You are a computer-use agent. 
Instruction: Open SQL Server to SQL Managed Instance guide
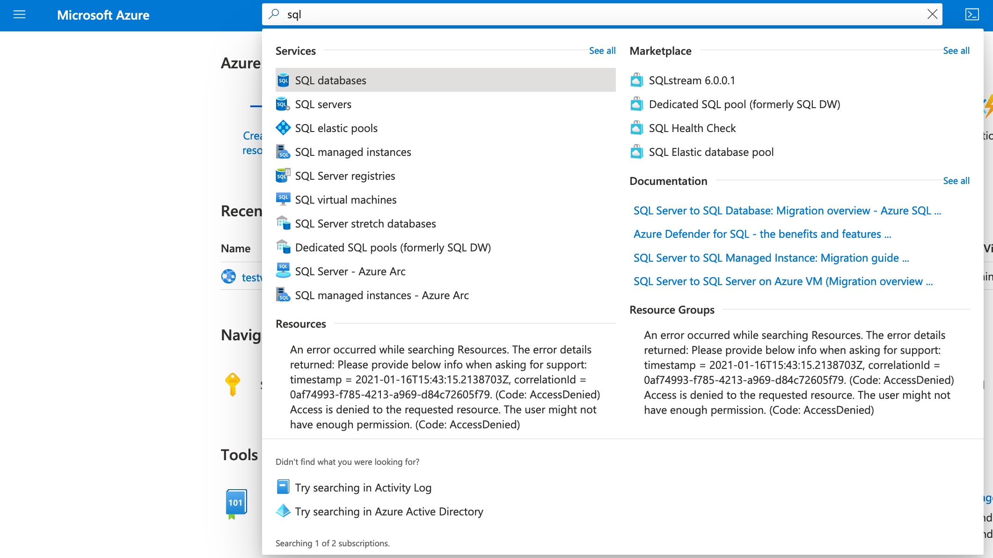pyautogui.click(x=771, y=258)
